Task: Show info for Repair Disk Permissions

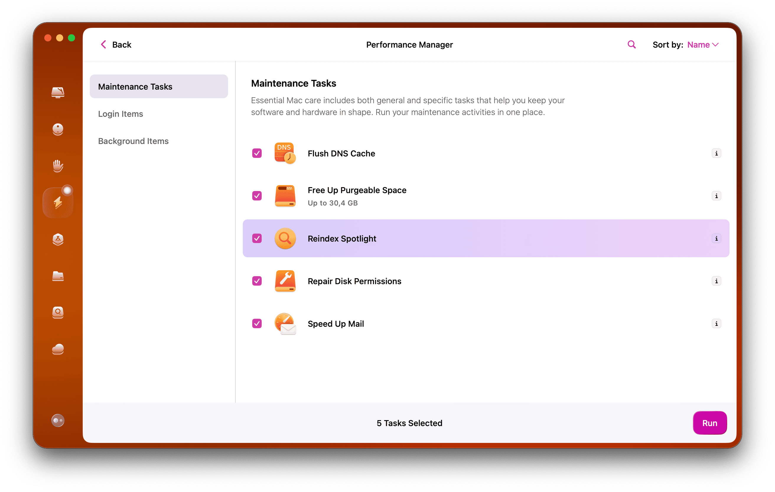Action: (x=717, y=281)
